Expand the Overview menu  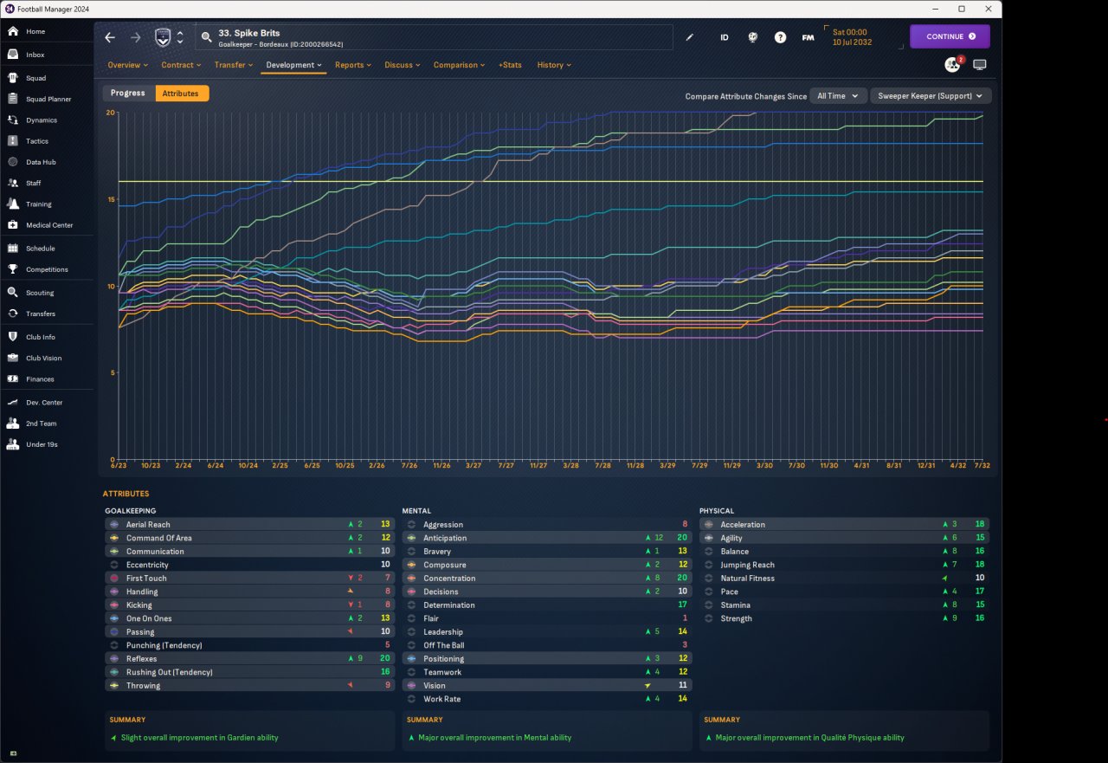coord(127,65)
